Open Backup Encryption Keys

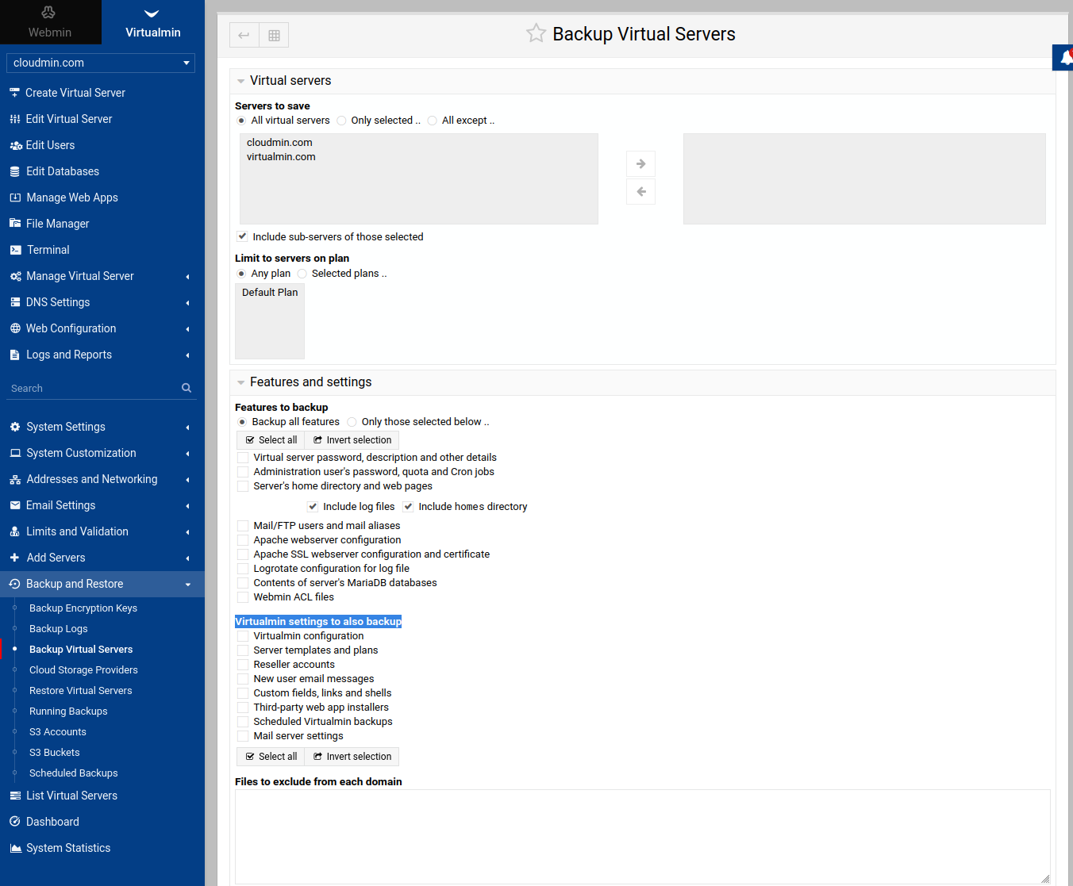(x=83, y=608)
